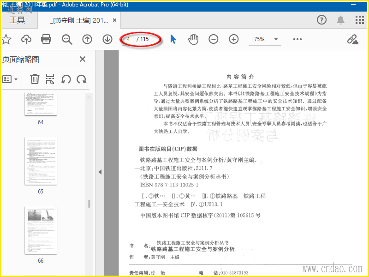Open the Help question mark icon

click(x=321, y=20)
